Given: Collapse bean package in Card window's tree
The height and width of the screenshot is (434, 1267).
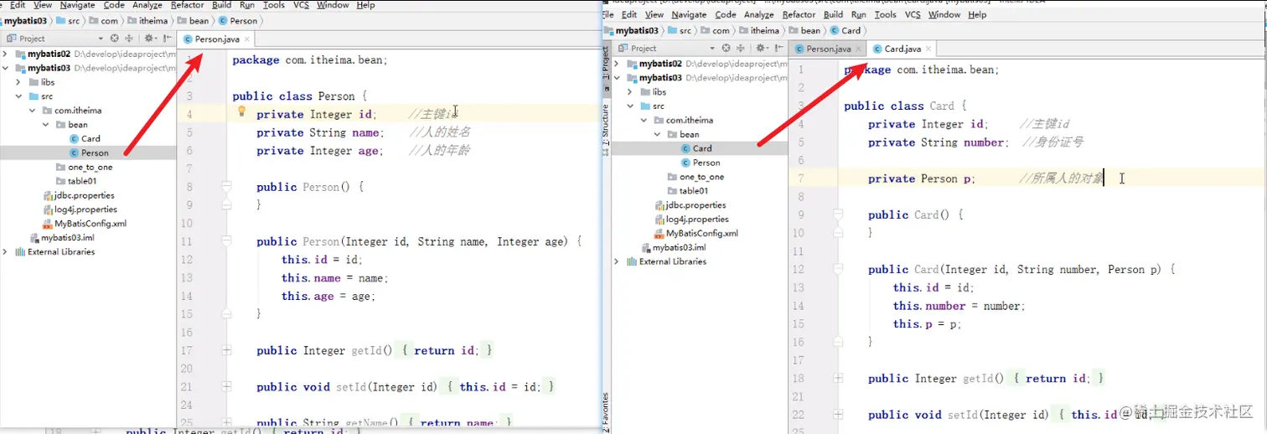Looking at the screenshot, I should point(659,134).
